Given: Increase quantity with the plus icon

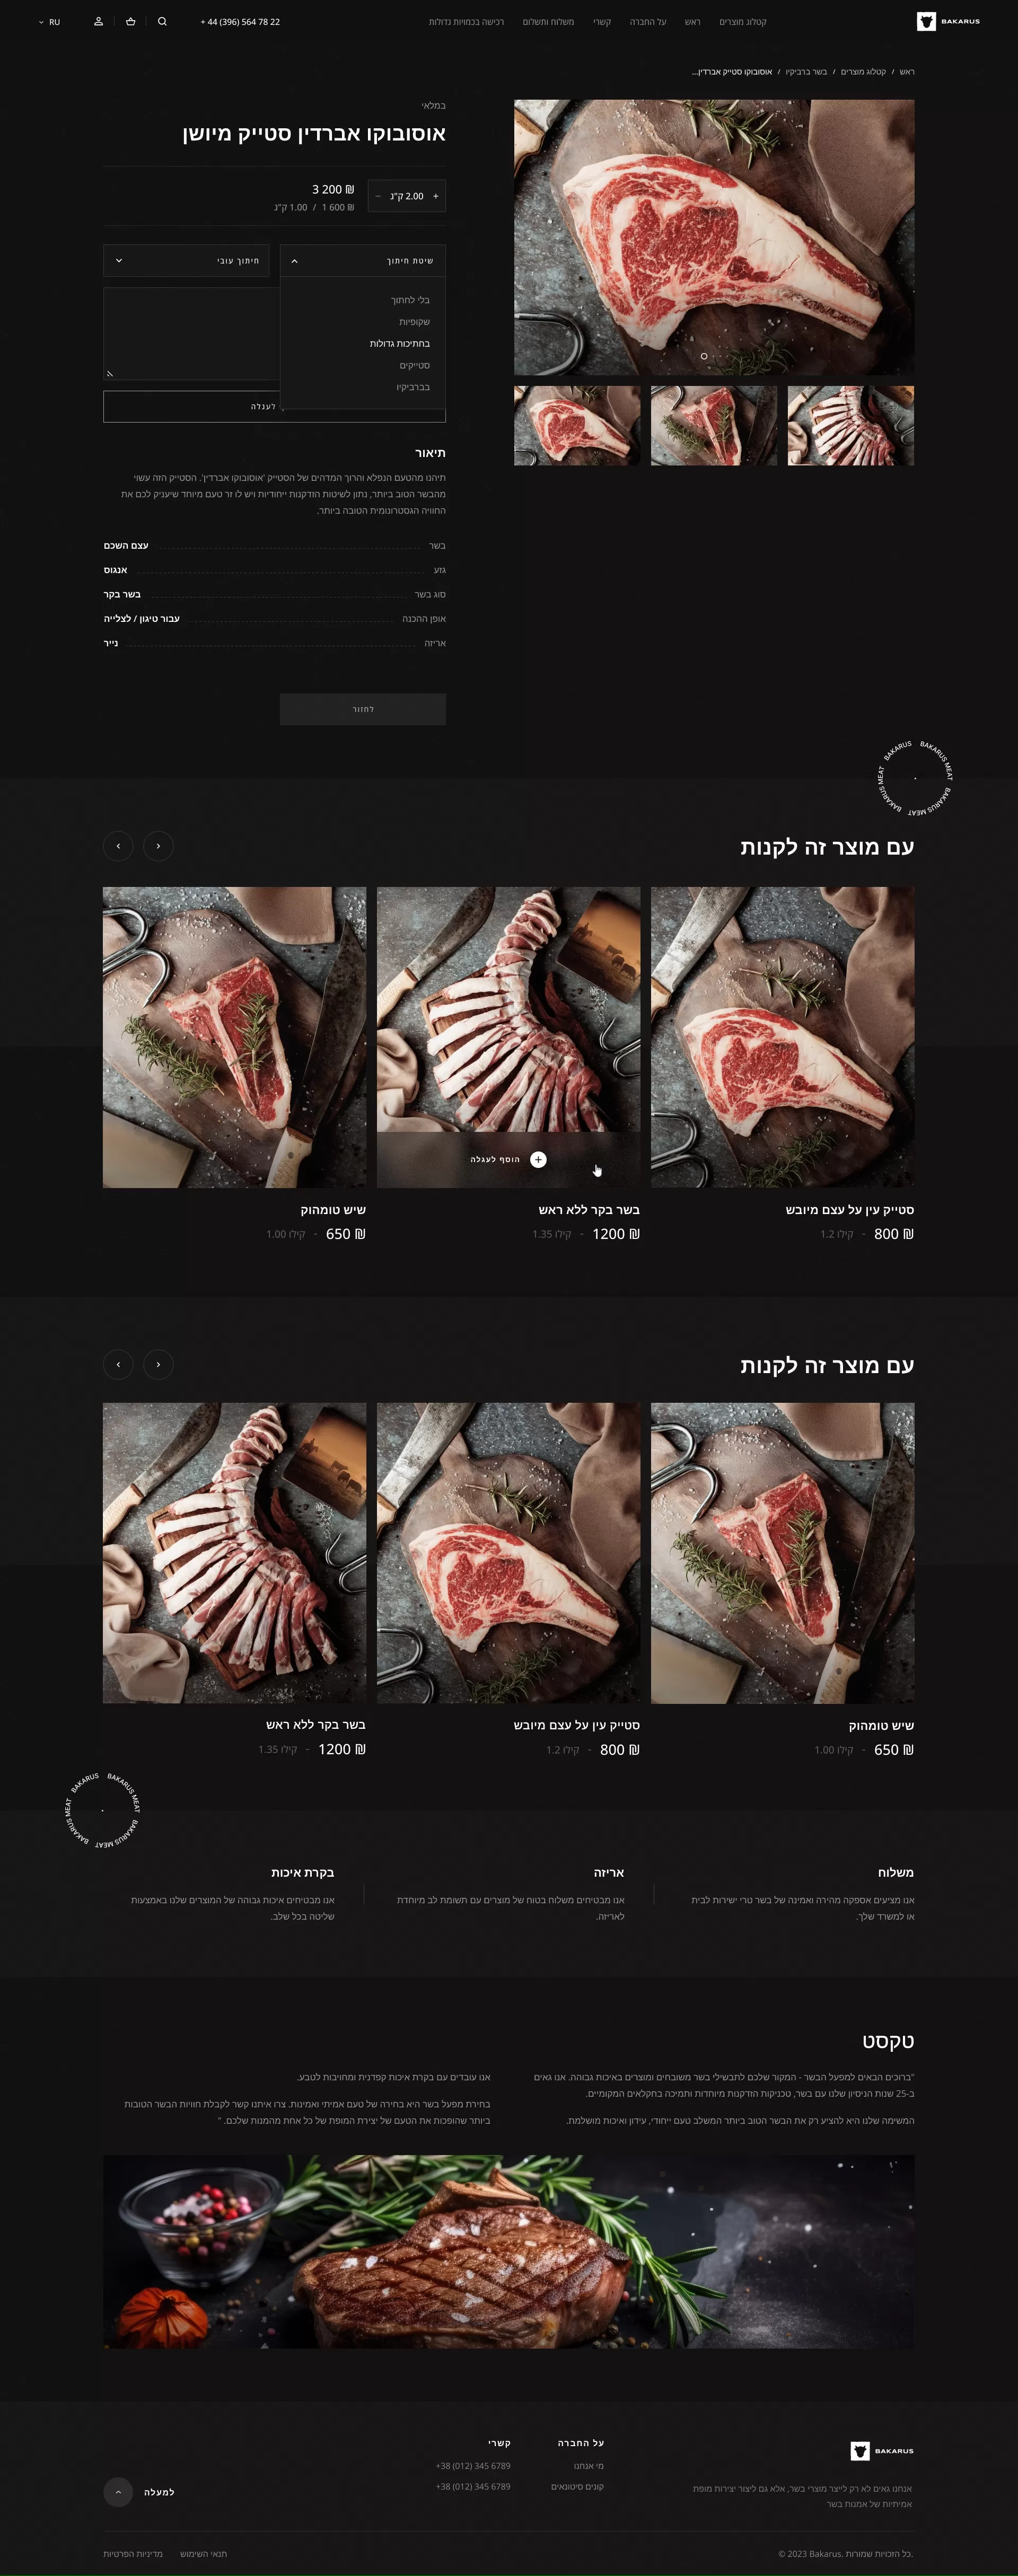Looking at the screenshot, I should [435, 196].
